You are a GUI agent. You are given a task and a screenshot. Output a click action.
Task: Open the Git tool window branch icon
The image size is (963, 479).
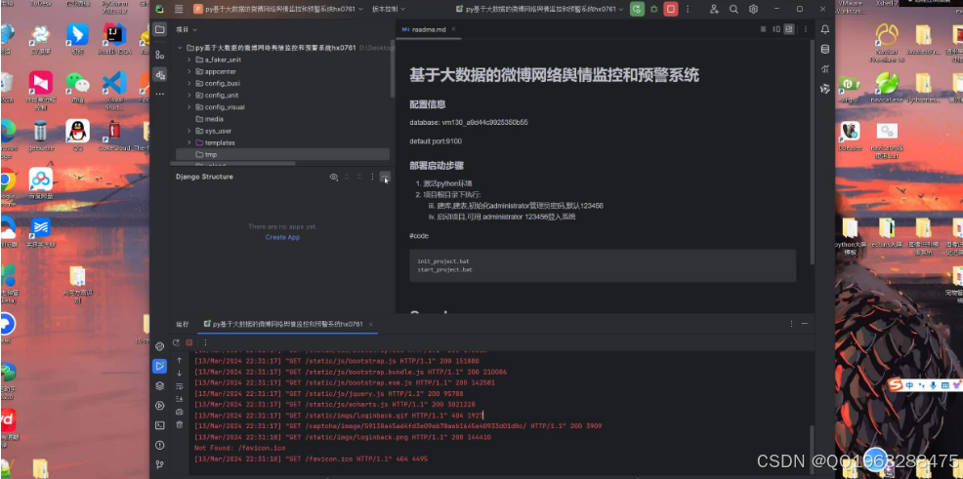(x=159, y=464)
